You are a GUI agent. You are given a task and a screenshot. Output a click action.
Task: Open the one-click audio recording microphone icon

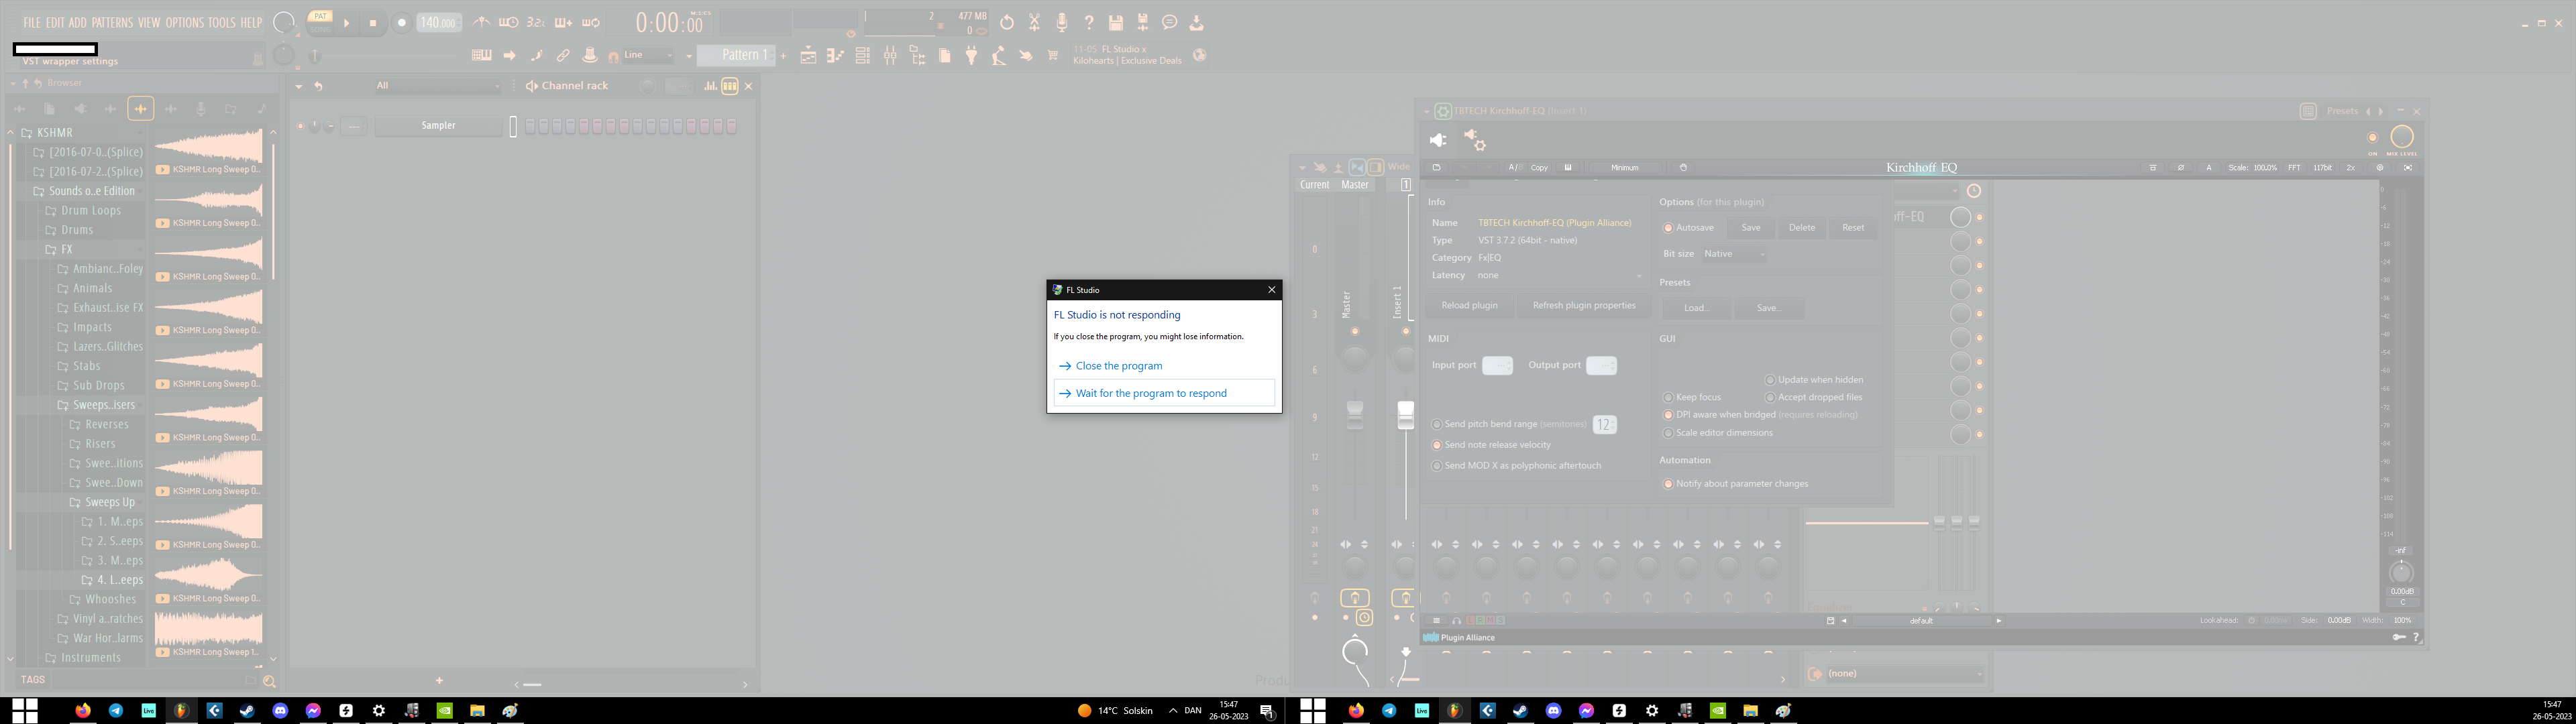1061,22
